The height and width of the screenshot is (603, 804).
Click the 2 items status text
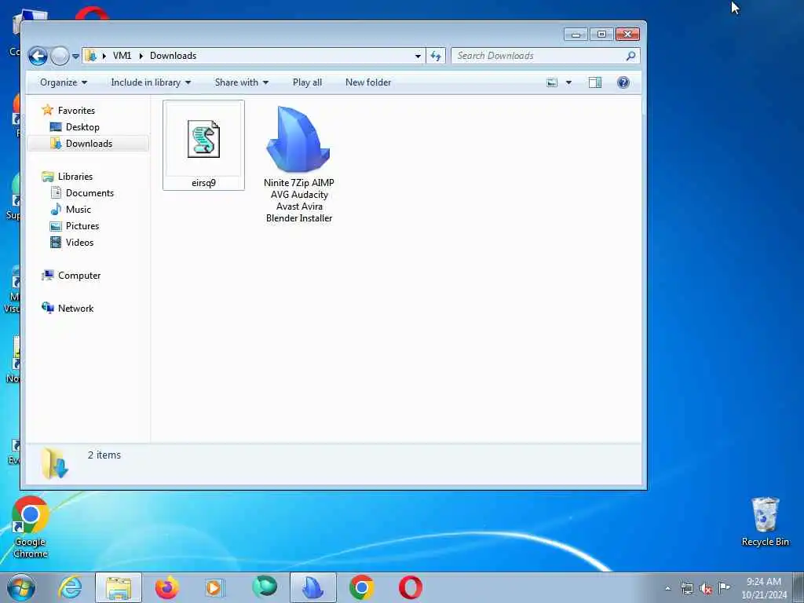tap(104, 455)
